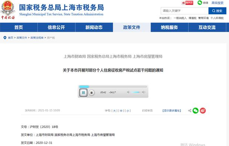Click the tax bureau emblem logo
Viewport: 229px width, 146px height.
tap(8, 10)
